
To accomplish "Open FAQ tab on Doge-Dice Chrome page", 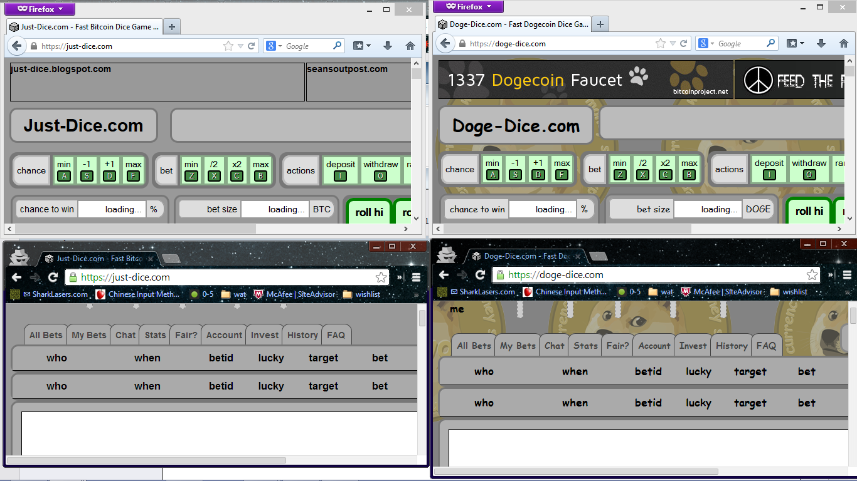I will [766, 346].
